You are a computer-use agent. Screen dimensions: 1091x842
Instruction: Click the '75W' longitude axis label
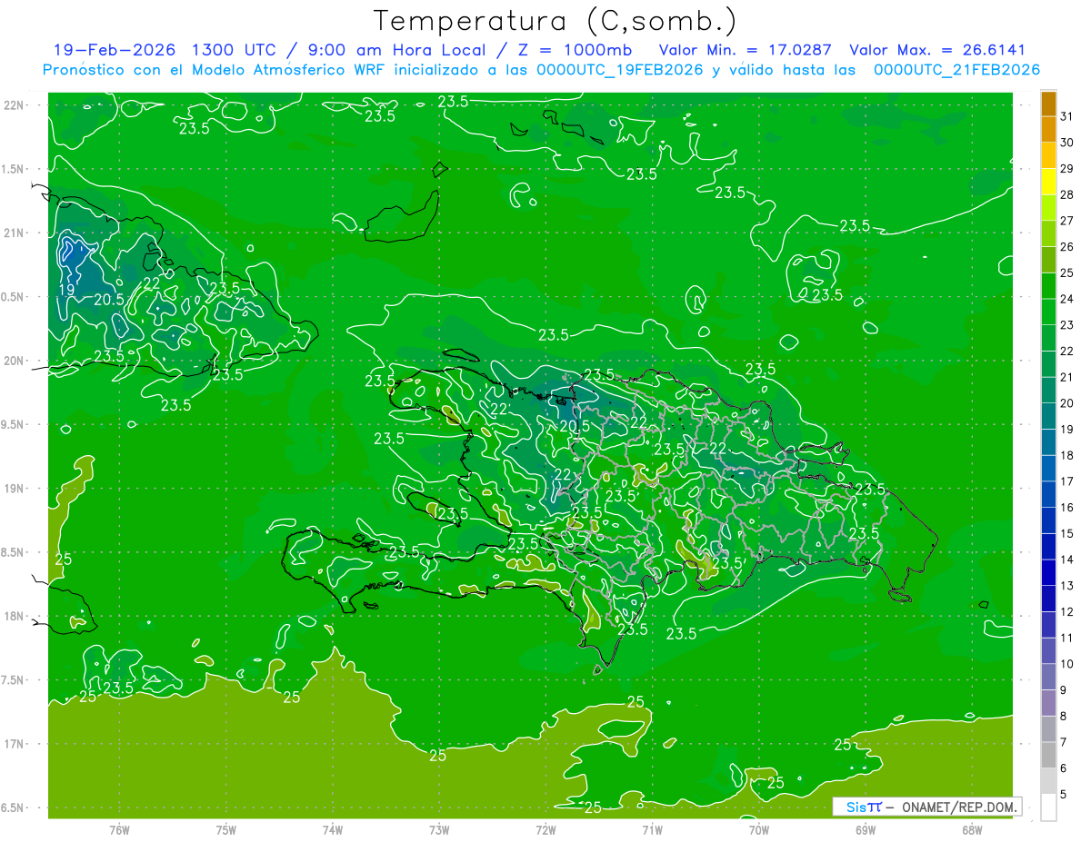point(226,829)
